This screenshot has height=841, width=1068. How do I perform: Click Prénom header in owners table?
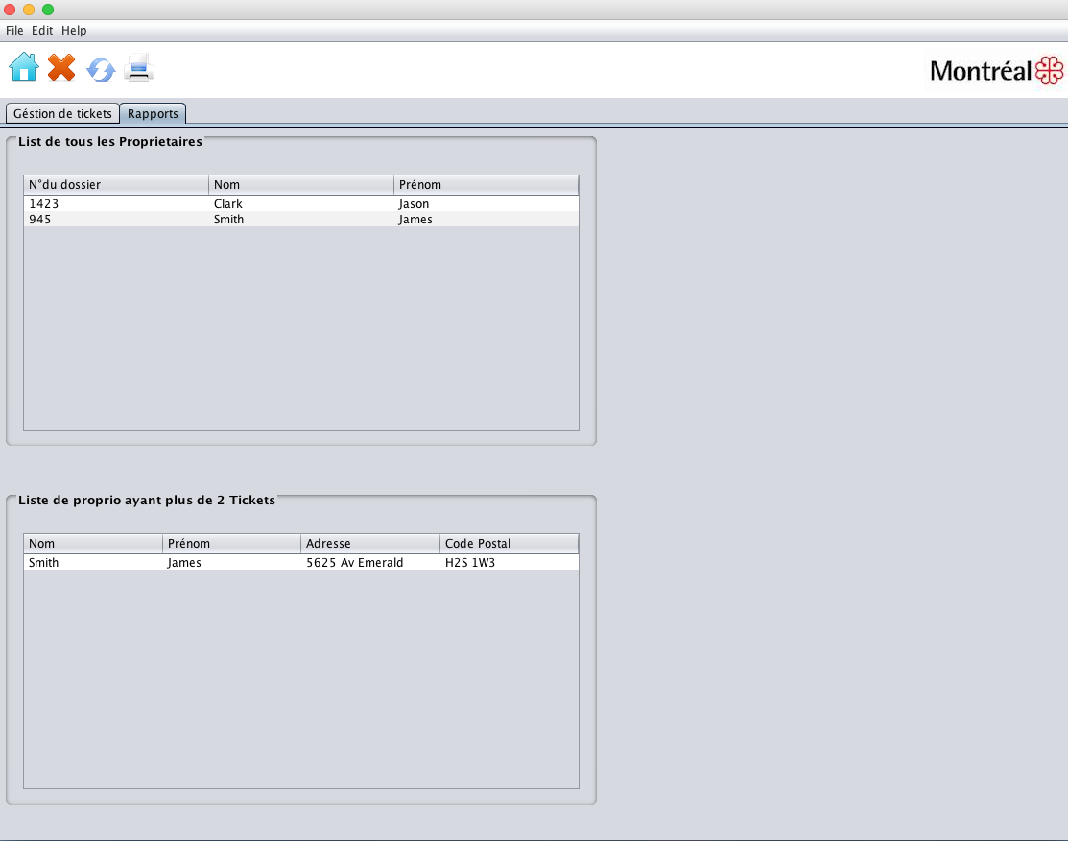click(486, 185)
